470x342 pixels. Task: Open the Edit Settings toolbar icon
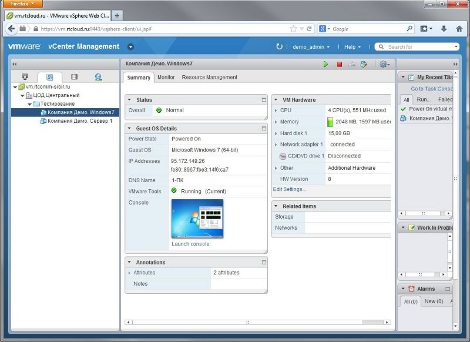click(364, 64)
